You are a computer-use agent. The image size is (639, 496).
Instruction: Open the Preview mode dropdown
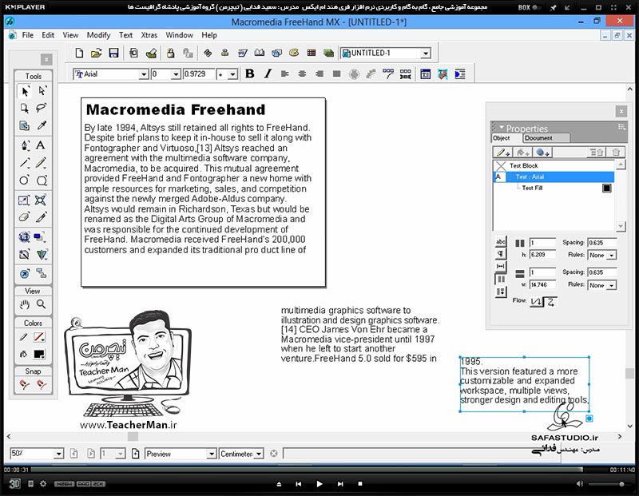[211, 454]
